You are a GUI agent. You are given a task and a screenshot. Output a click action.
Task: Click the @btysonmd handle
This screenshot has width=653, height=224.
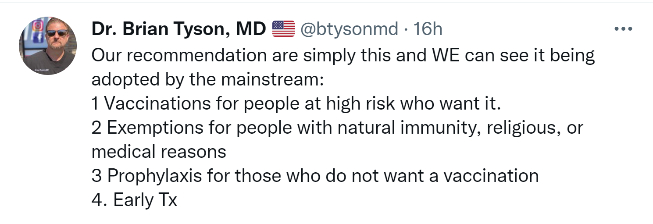pyautogui.click(x=349, y=29)
